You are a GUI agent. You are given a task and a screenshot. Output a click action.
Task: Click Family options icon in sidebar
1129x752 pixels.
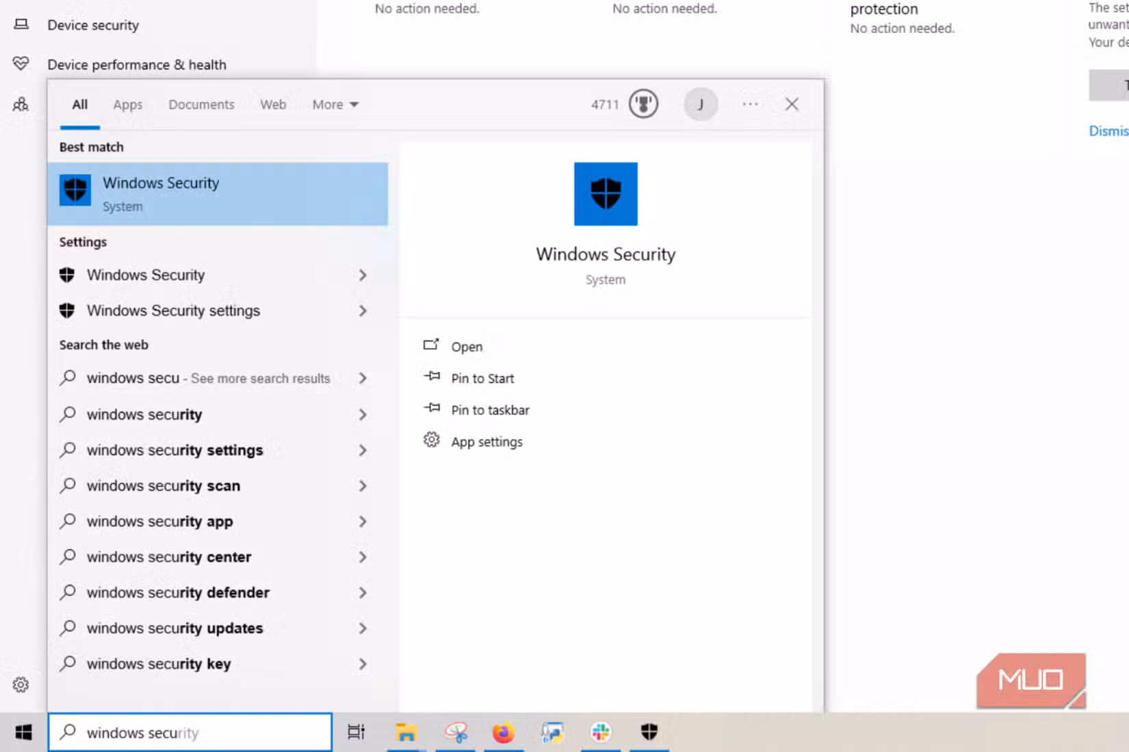pos(21,104)
